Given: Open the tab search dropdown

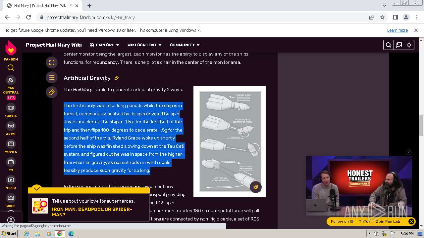Looking at the screenshot, I should coord(384,5).
